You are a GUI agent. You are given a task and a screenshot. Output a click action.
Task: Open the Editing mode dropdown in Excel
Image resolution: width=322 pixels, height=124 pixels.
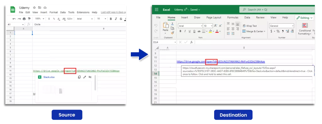click(x=304, y=18)
